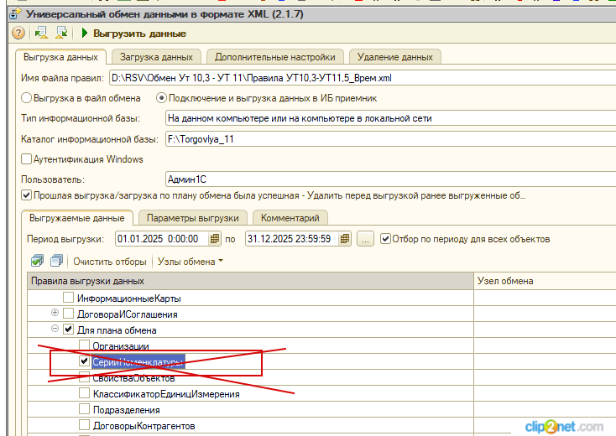Click the Каталог информационной базы field
The image size is (616, 436).
coord(391,139)
